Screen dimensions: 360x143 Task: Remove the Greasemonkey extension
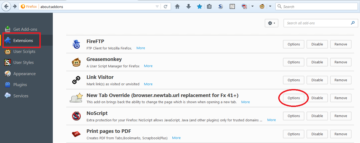(x=341, y=62)
